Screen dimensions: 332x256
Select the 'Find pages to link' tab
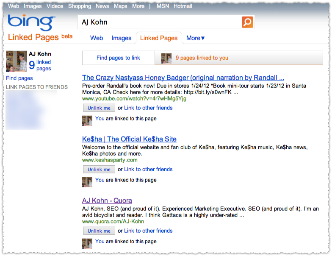119,58
